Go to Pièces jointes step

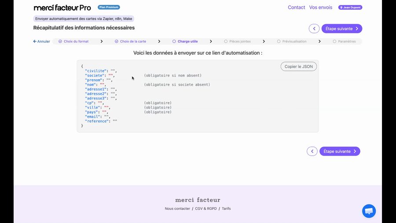click(238, 41)
